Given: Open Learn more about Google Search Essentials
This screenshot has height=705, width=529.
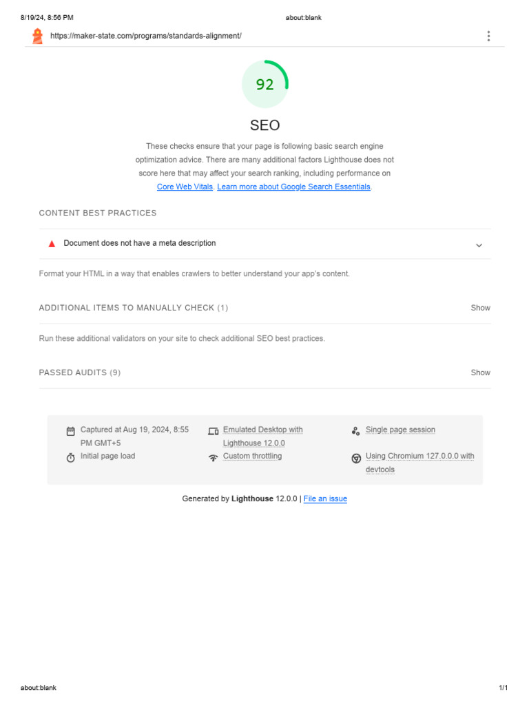Looking at the screenshot, I should [293, 187].
